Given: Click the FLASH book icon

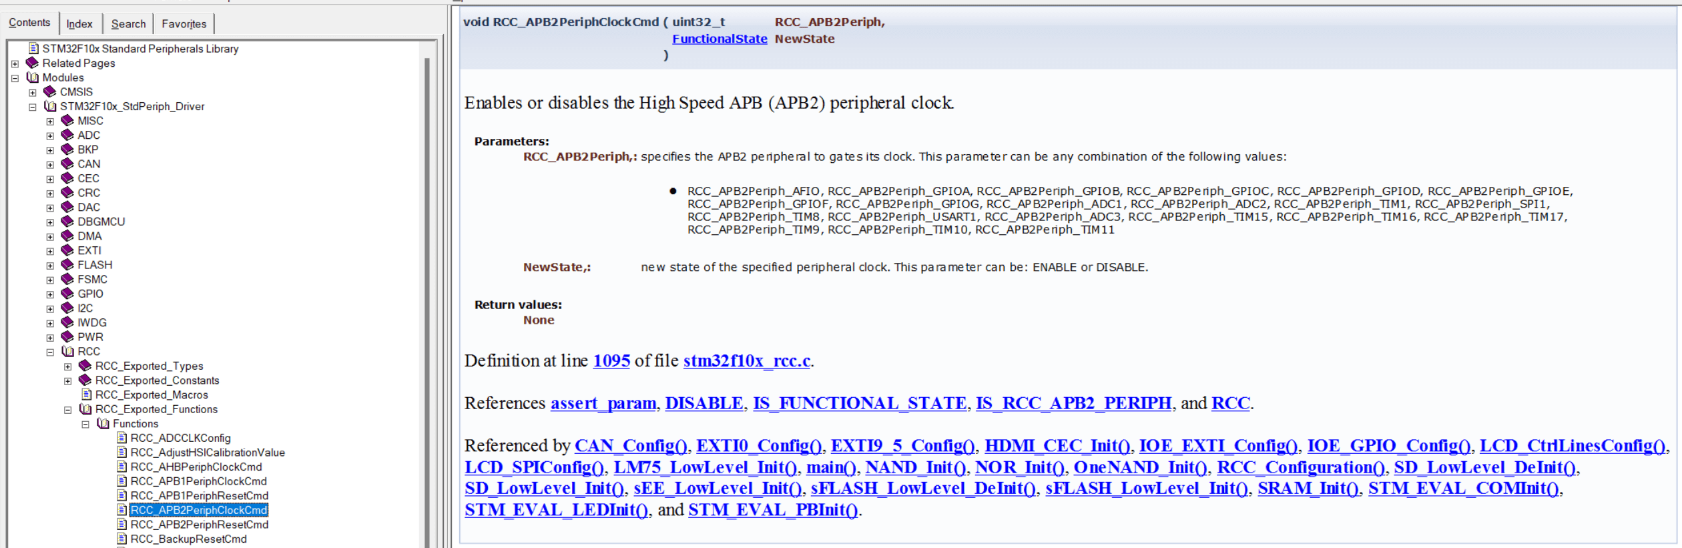Looking at the screenshot, I should (67, 264).
